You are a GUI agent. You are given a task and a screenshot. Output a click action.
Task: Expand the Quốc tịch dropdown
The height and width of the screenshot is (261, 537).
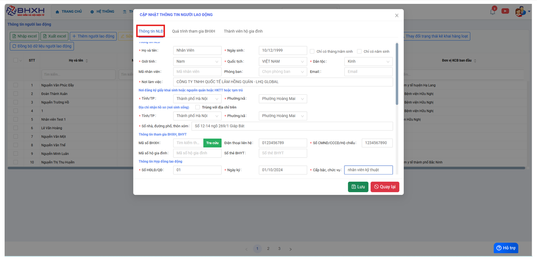coord(283,62)
